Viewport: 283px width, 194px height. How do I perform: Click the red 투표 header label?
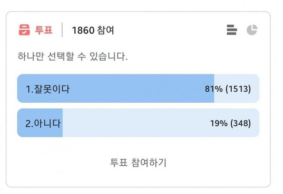pos(44,31)
